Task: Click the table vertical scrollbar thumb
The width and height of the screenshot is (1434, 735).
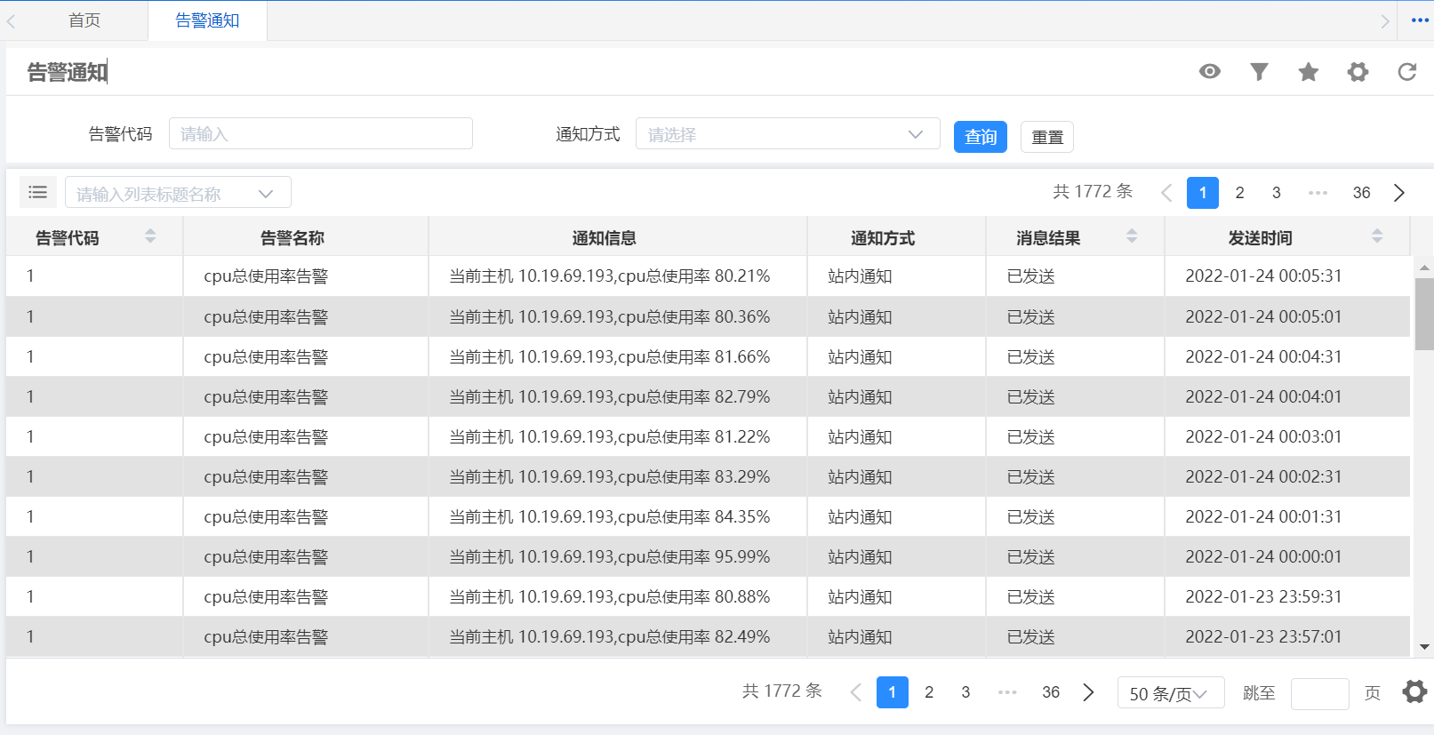Action: click(1424, 314)
